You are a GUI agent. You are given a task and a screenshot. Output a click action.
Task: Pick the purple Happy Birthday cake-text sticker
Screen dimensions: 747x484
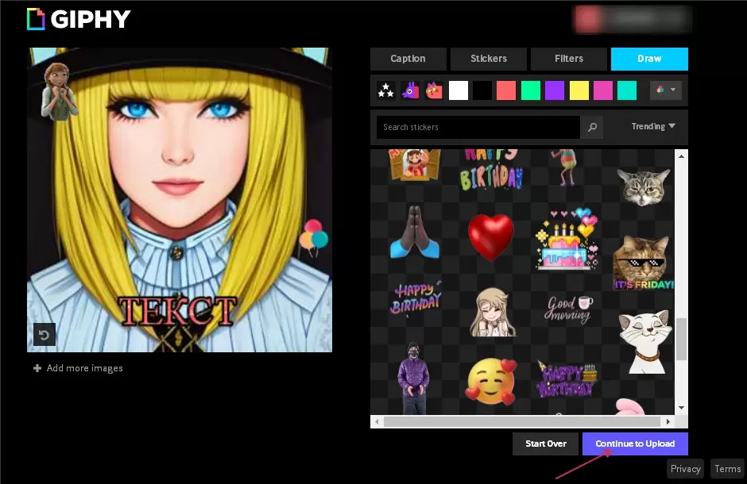click(x=567, y=379)
